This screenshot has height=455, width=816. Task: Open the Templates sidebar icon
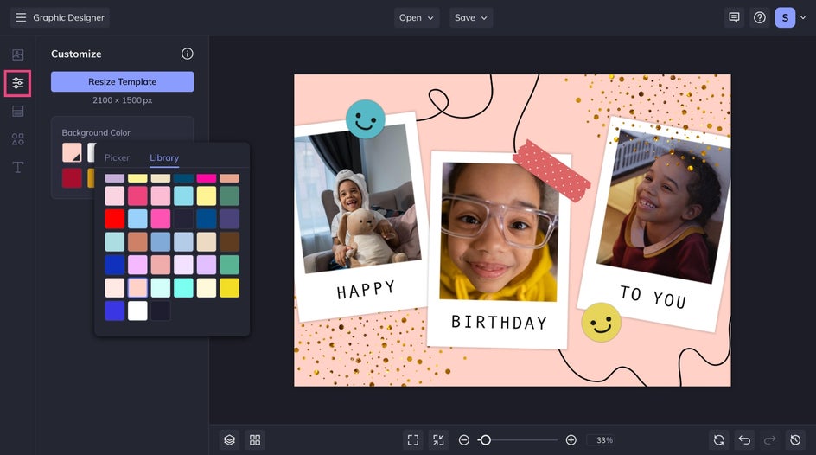click(17, 111)
